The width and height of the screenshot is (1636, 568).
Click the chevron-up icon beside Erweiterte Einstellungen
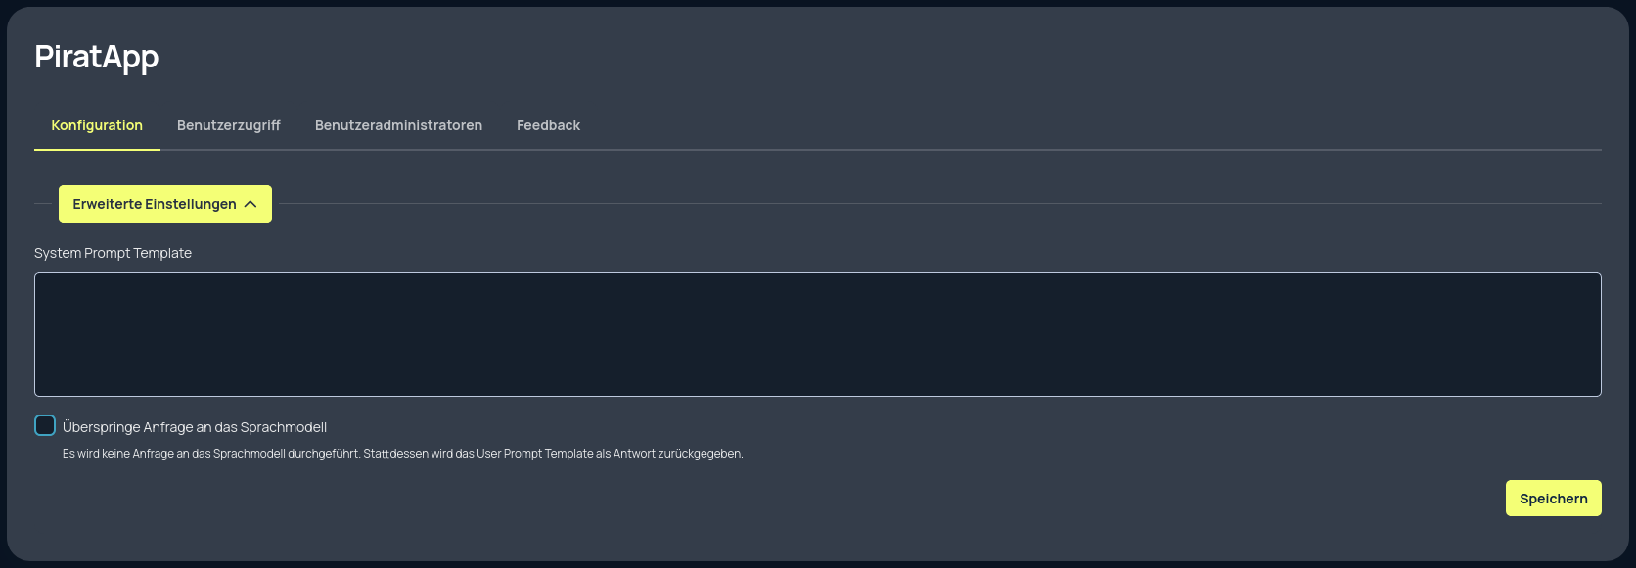point(250,204)
